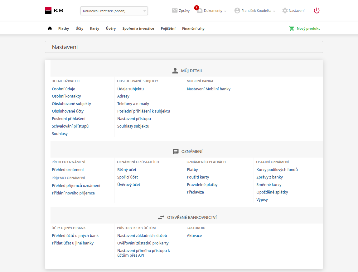Open Výpisy notifications
The image size is (358, 272).
(x=262, y=200)
